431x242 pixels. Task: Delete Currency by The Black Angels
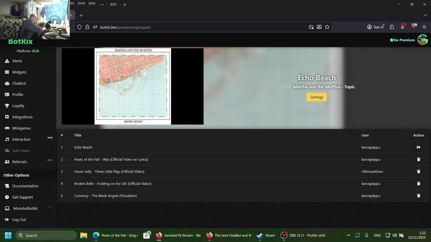click(419, 196)
